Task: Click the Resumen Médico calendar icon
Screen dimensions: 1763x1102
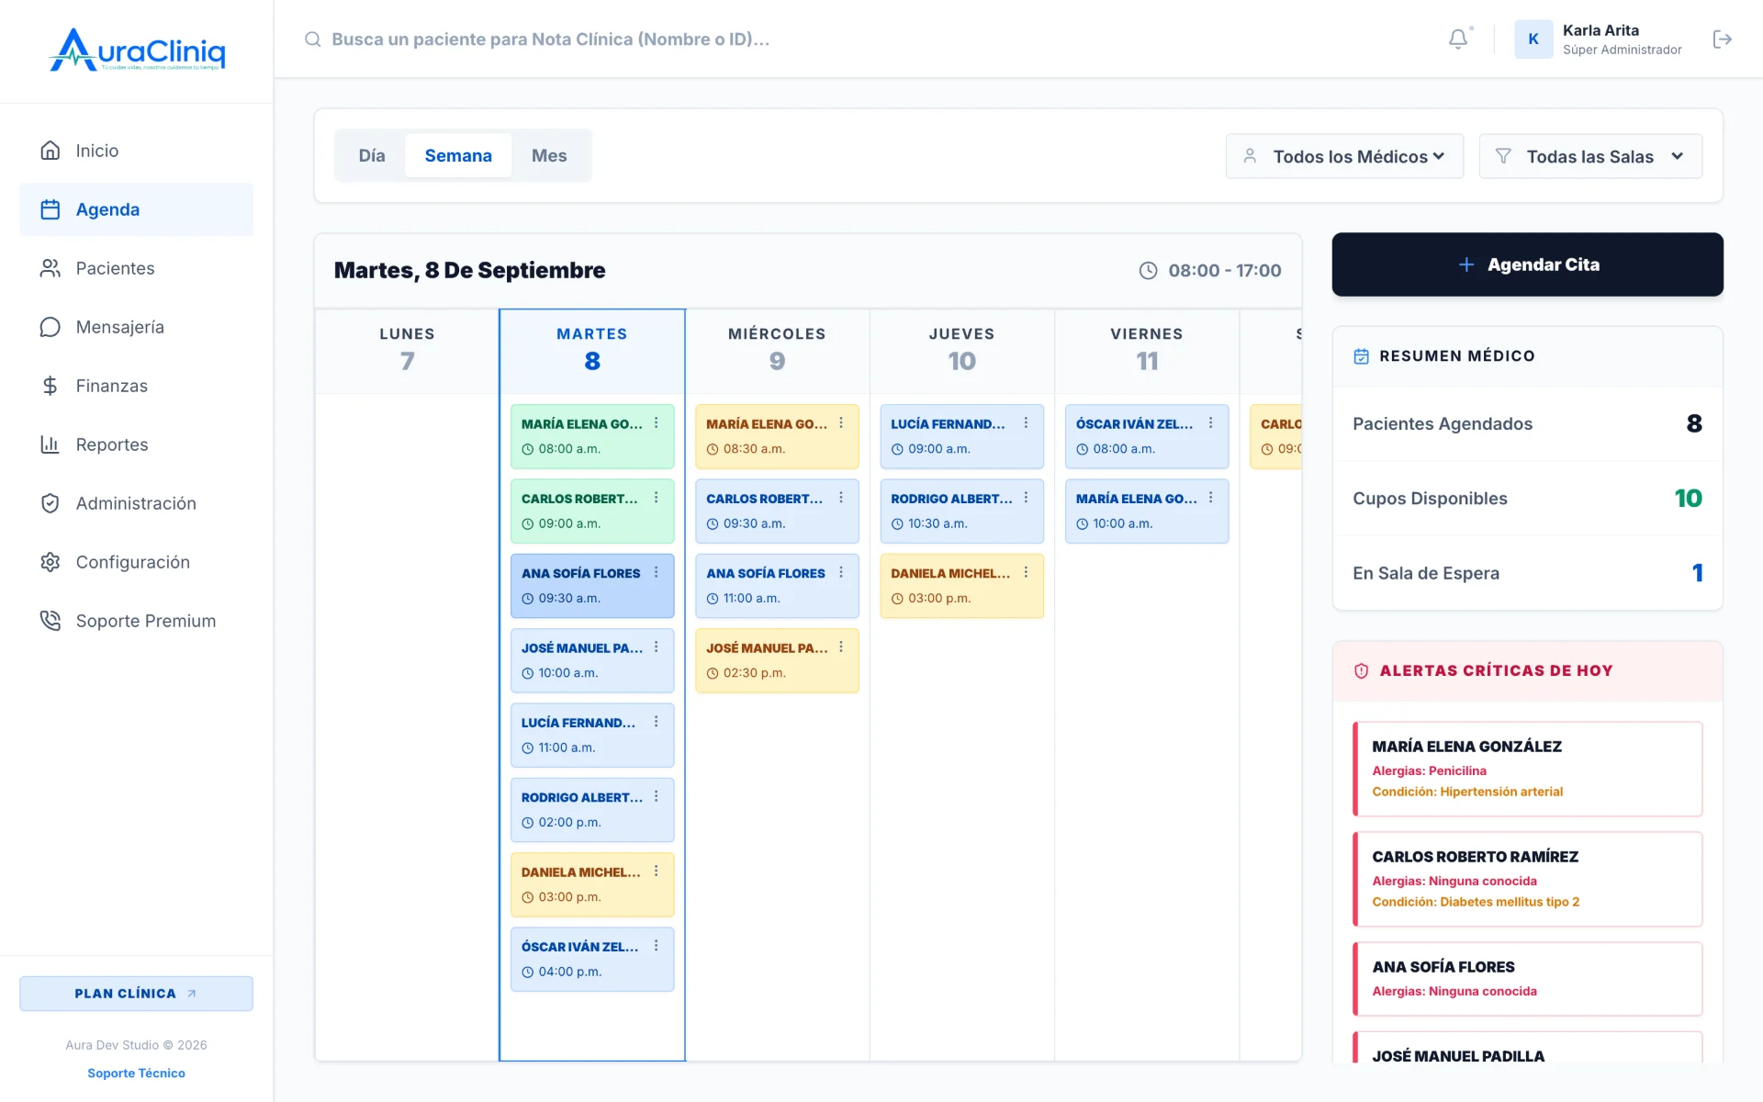Action: pyautogui.click(x=1361, y=355)
